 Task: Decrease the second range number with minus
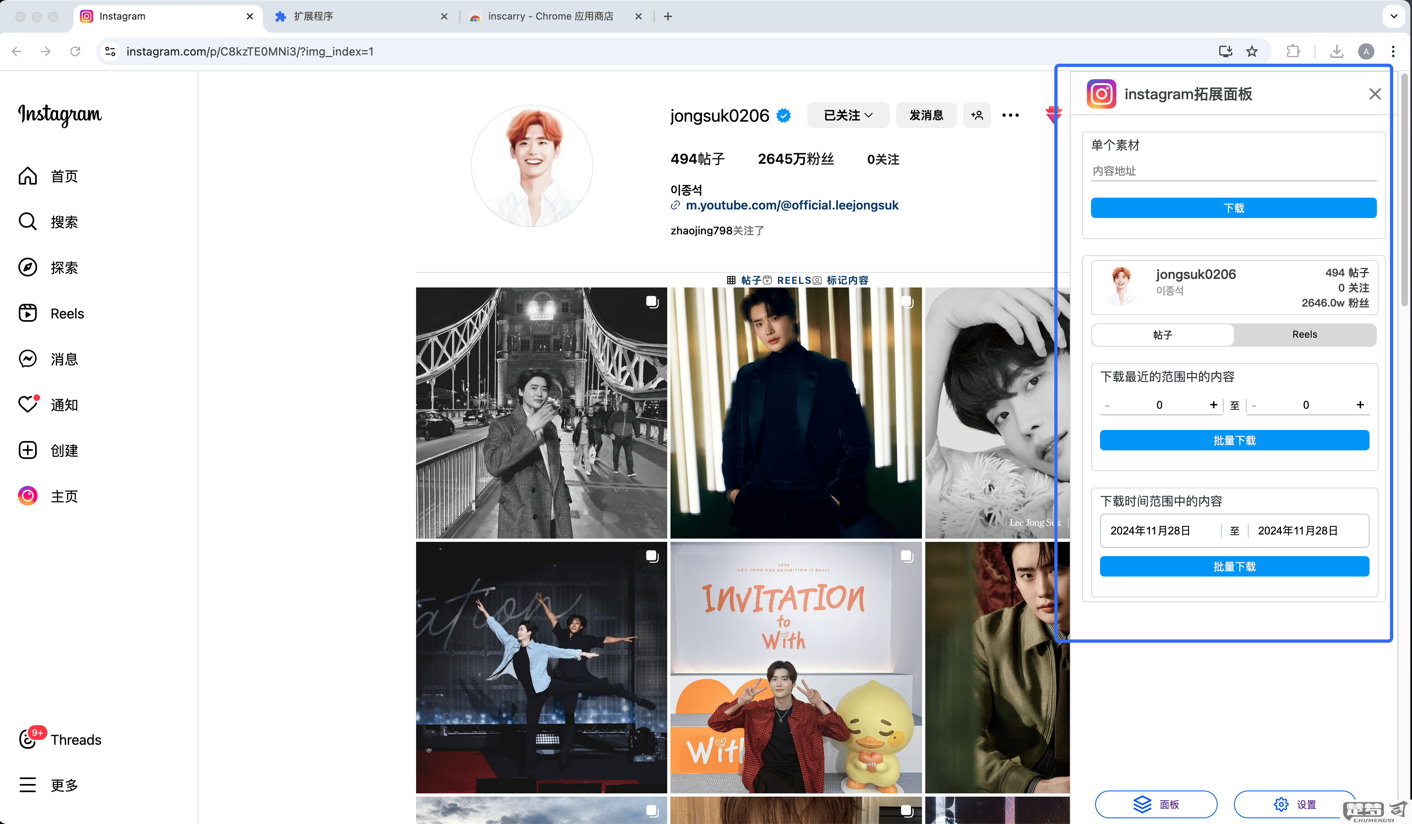pos(1254,405)
